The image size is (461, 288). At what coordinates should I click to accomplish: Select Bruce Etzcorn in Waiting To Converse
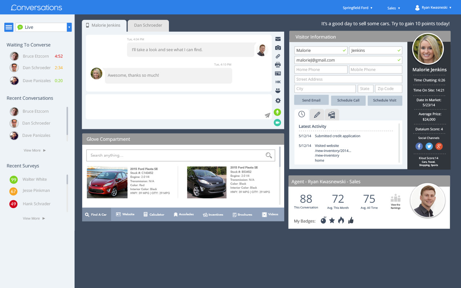(36, 56)
